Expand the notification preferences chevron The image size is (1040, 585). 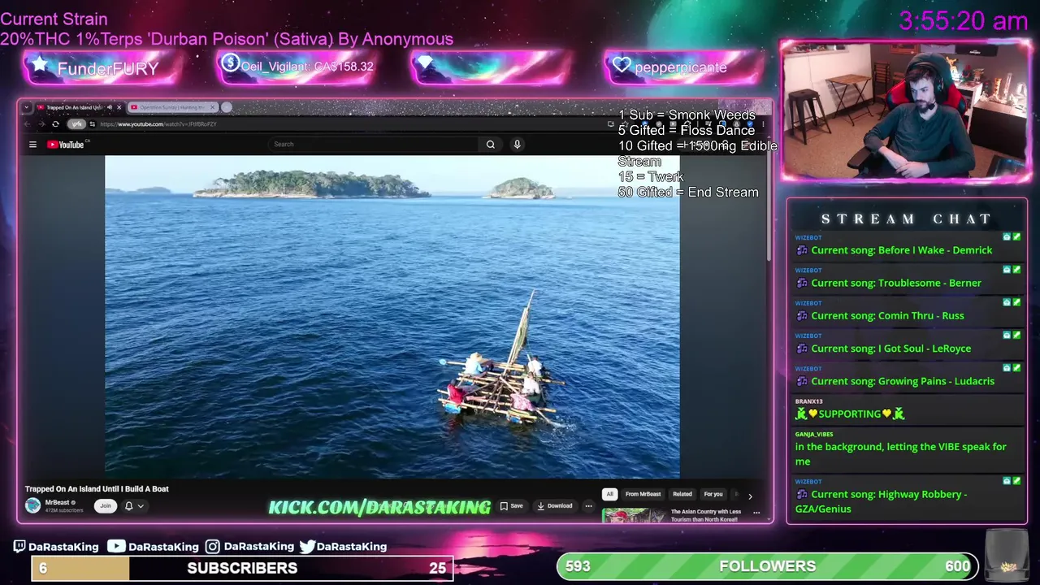pos(141,506)
